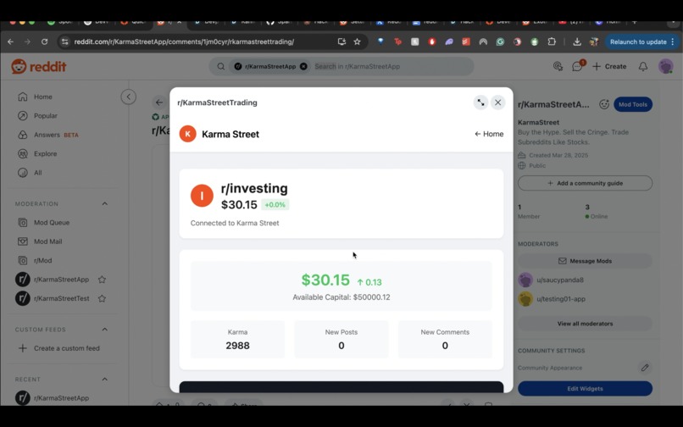
Task: Open Mod Tools
Action: [633, 104]
